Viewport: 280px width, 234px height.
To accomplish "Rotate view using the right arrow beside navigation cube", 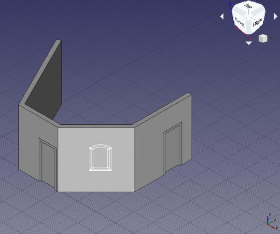I will pyautogui.click(x=275, y=17).
